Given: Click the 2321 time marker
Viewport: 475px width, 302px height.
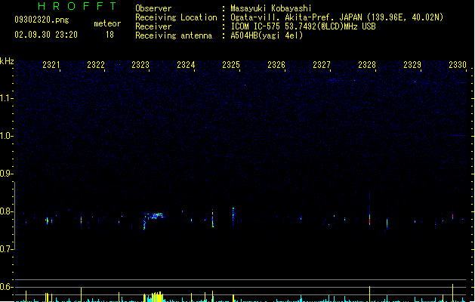Looking at the screenshot, I should [51, 65].
